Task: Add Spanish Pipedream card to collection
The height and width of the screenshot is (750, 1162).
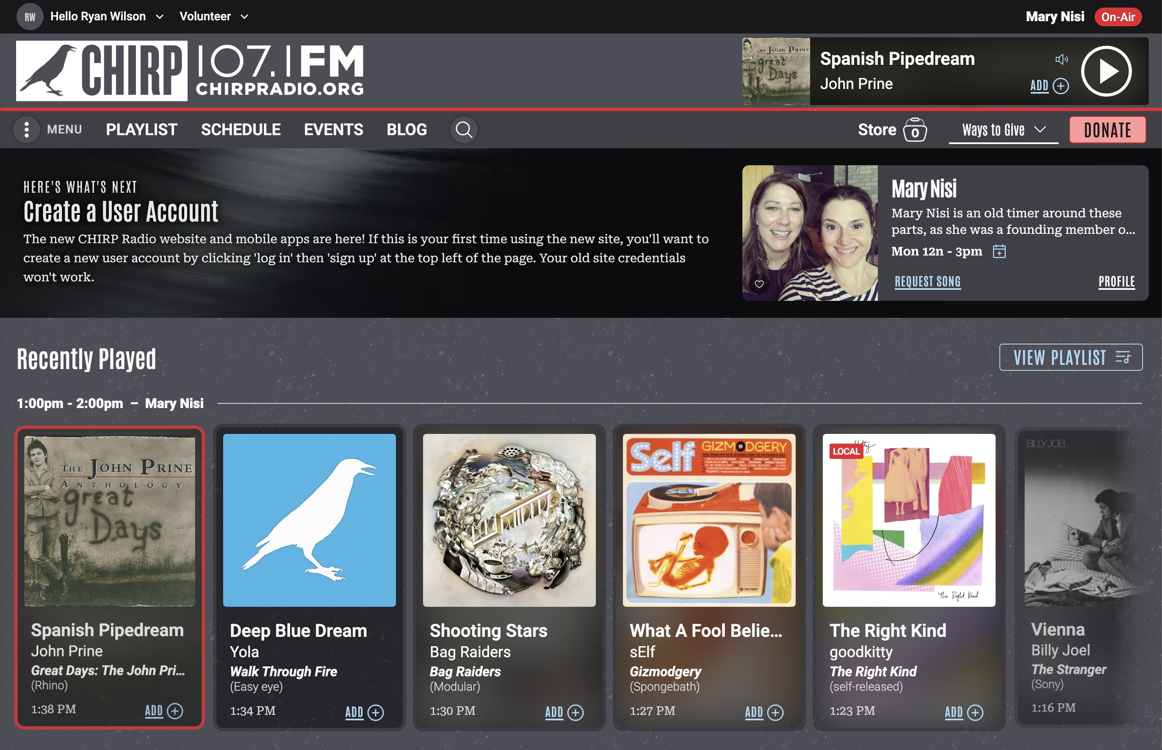Action: pos(164,711)
